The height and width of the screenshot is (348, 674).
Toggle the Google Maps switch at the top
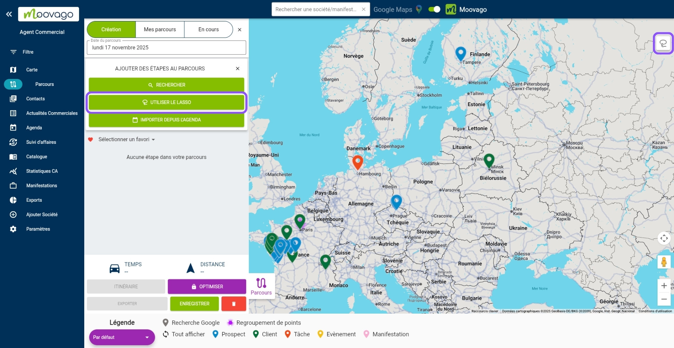pyautogui.click(x=434, y=9)
